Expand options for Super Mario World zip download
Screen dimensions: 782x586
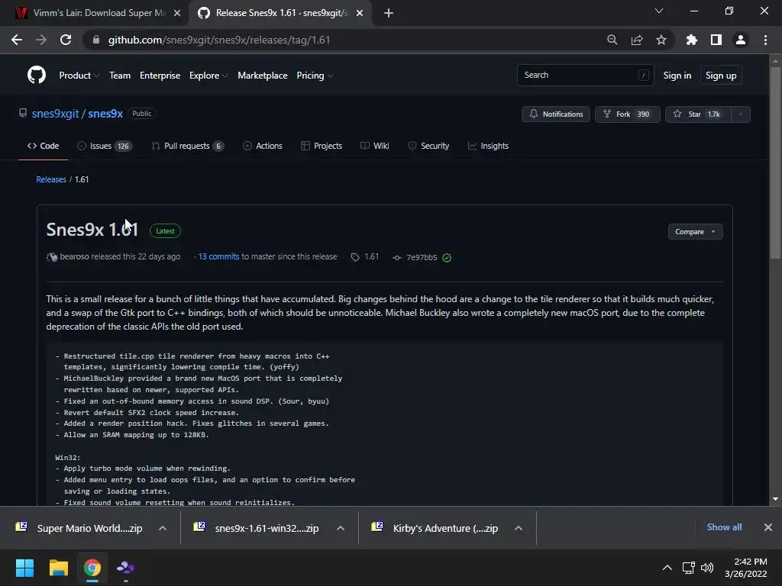[163, 528]
